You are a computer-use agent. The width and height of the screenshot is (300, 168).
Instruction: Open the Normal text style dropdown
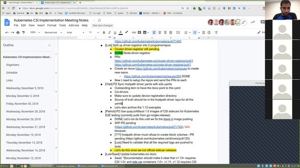pos(53,33)
